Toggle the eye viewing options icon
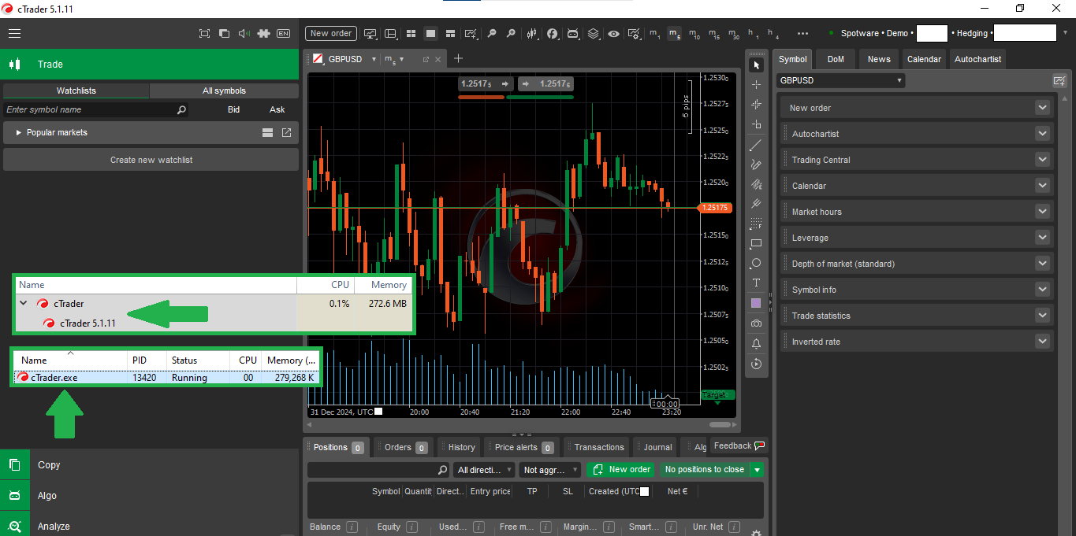 point(613,33)
